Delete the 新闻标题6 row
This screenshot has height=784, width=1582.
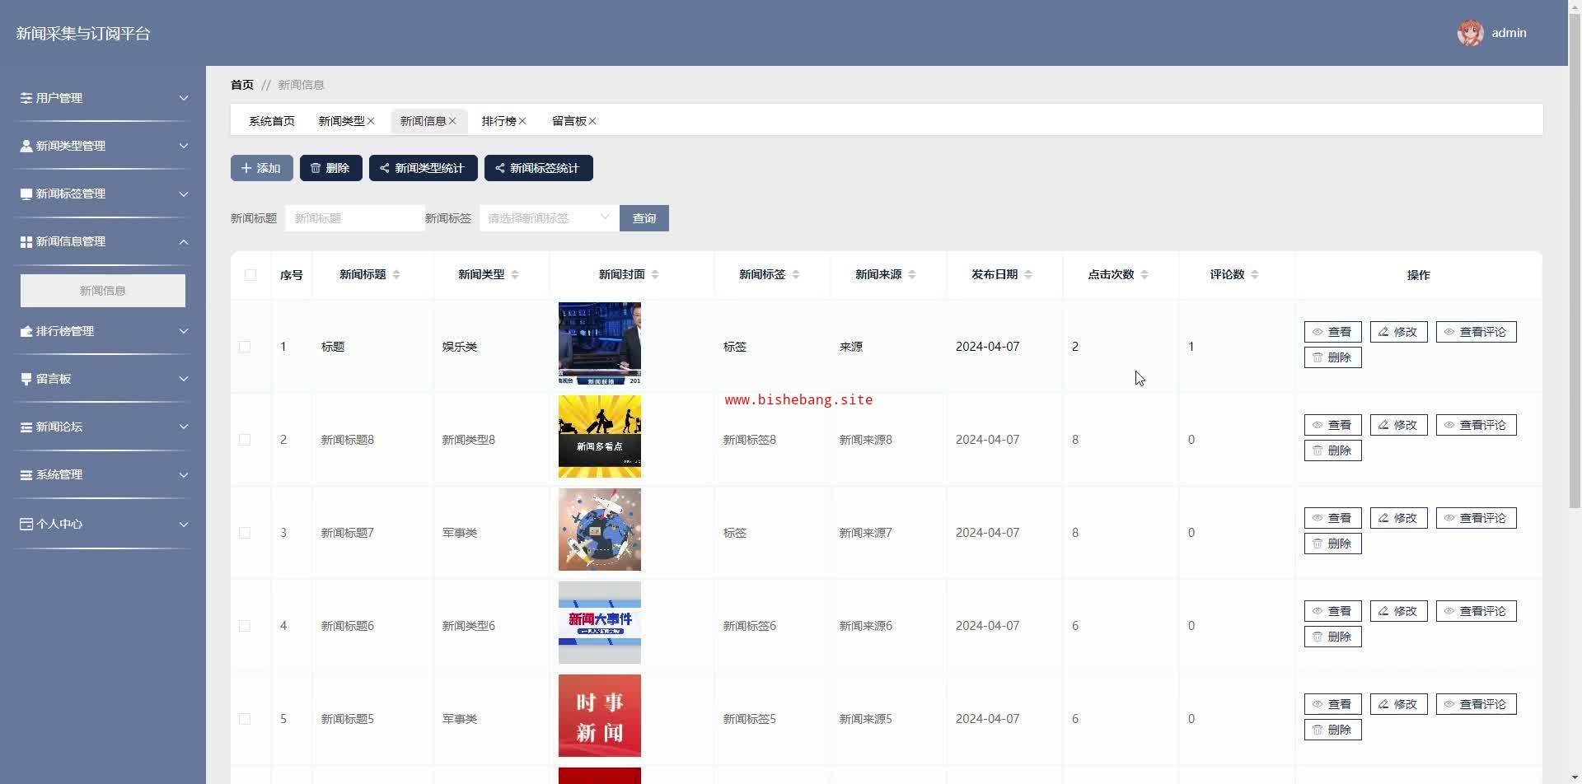(1333, 637)
